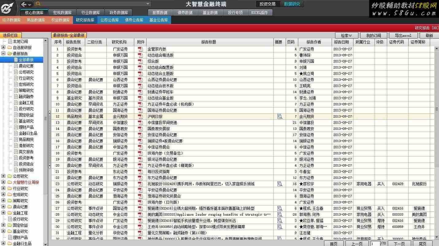
Task: Expand the 宏观研究 folder node
Action: 3,195
